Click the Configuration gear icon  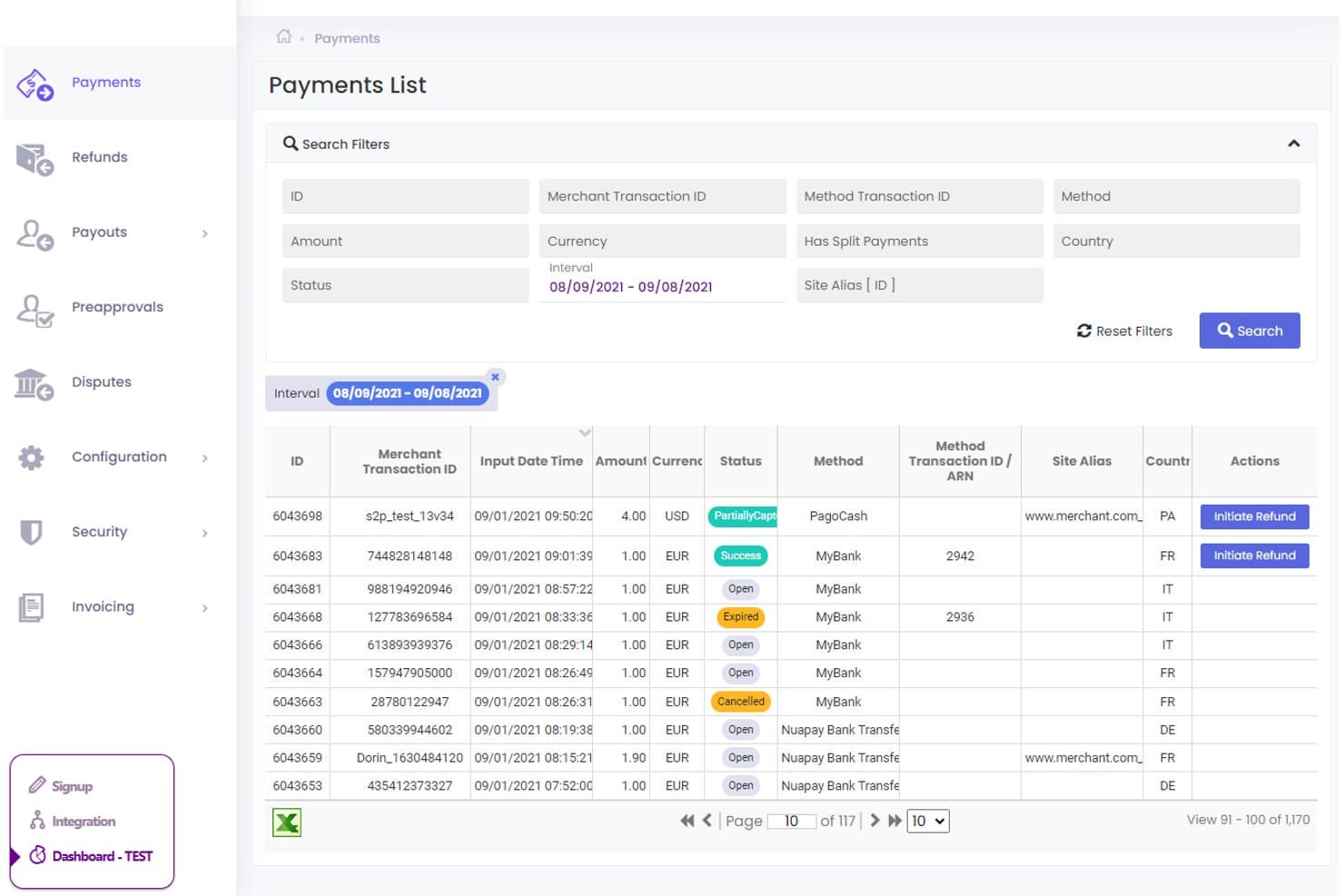click(x=31, y=458)
